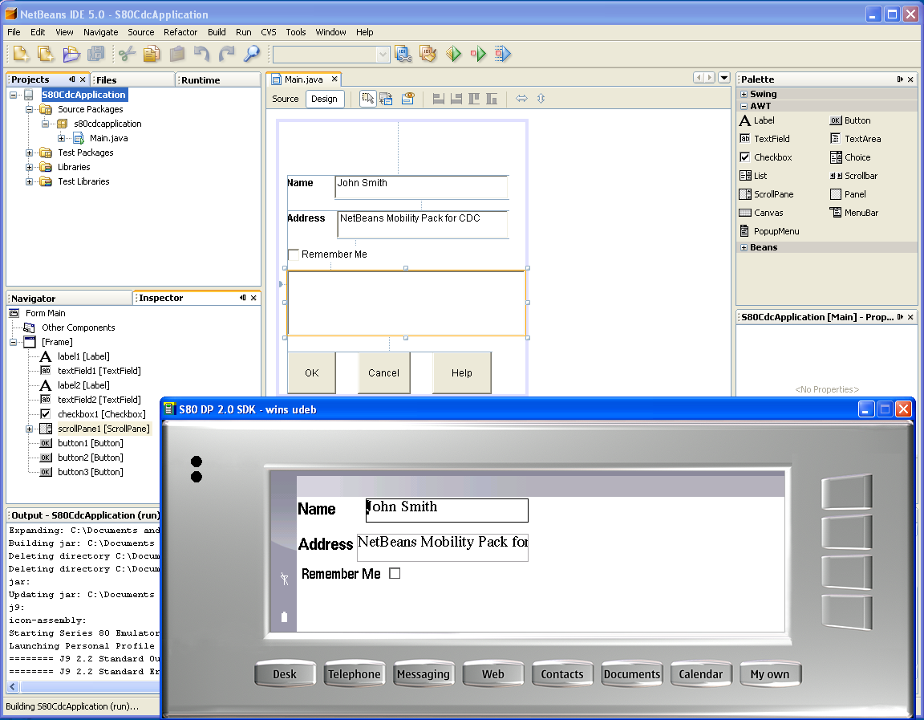Screen dimensions: 924x720
Task: Click the Attach Debugger toolbar icon
Action: (x=503, y=55)
